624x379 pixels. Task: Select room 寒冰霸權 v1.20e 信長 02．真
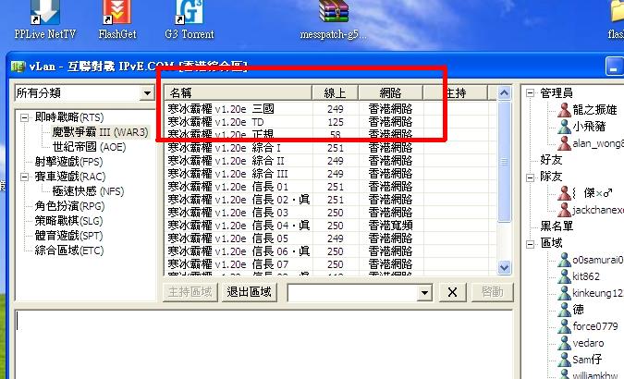330,200
